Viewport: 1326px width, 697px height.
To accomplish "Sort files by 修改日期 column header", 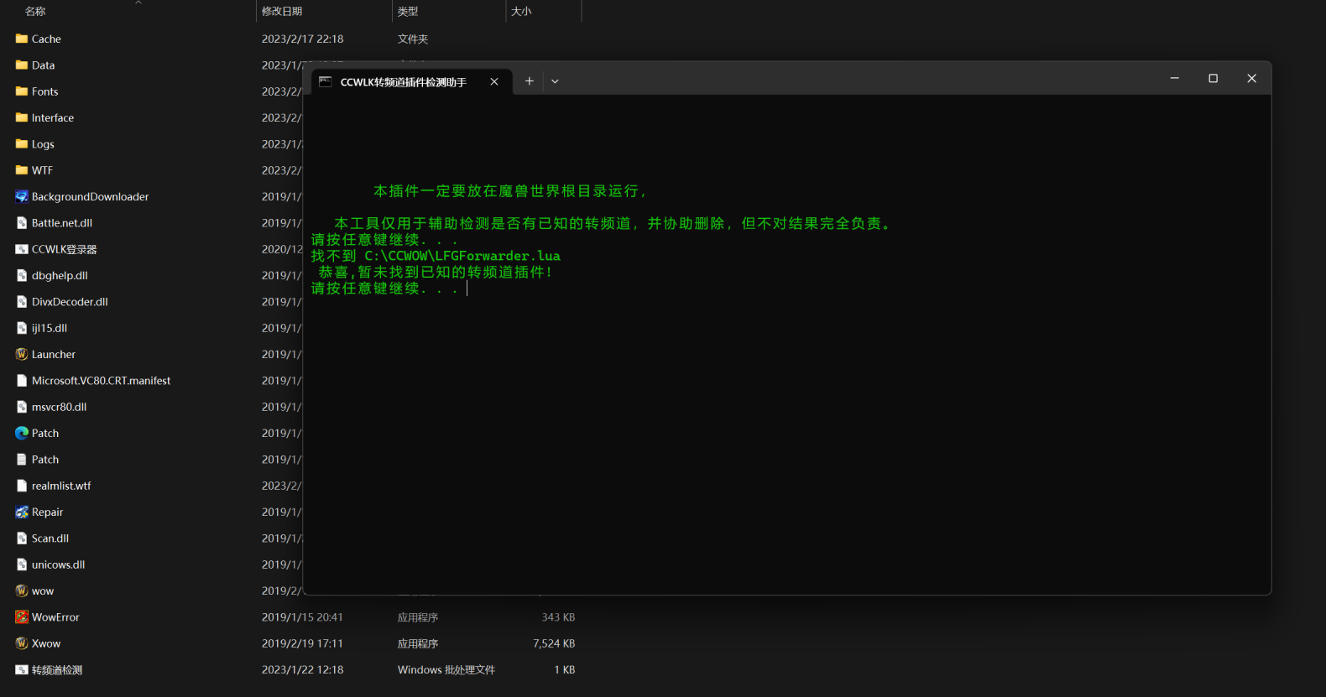I will click(282, 11).
